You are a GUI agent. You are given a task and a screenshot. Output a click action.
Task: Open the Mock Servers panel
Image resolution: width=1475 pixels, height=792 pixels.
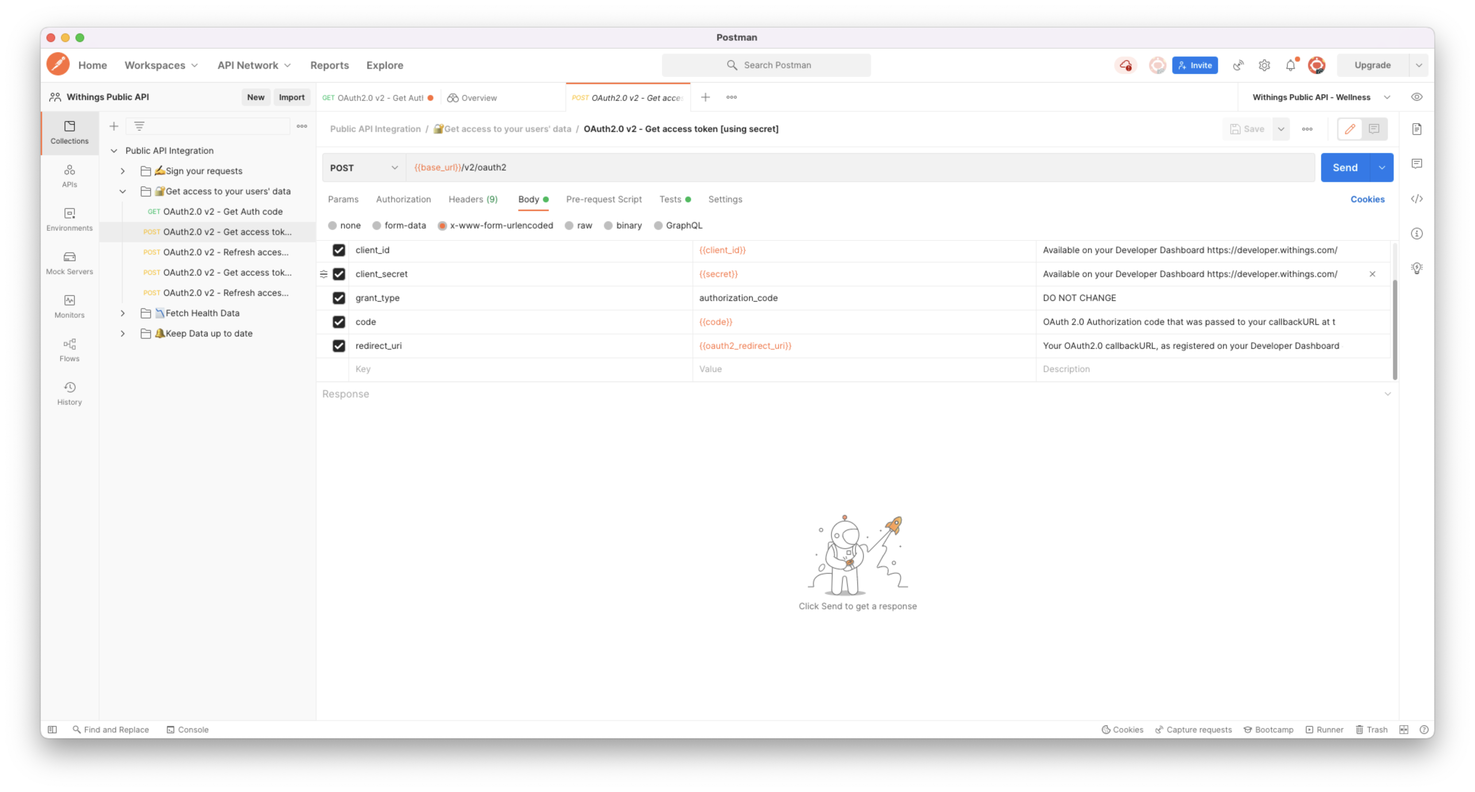pos(69,263)
